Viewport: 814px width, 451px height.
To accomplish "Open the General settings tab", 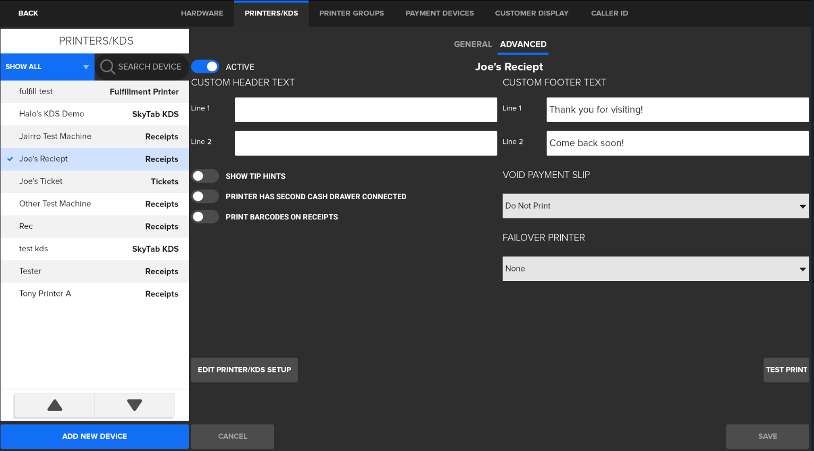I will tap(473, 45).
